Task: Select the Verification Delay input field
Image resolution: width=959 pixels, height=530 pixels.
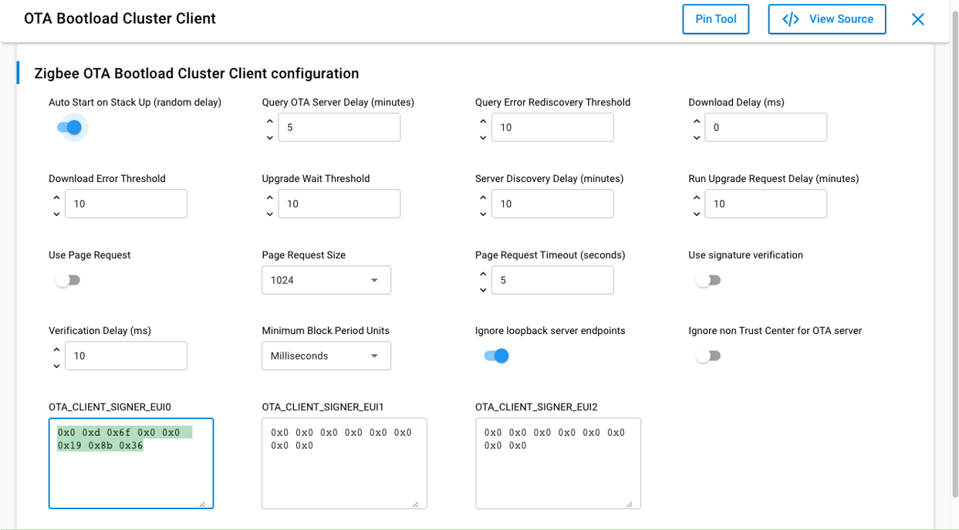Action: 126,356
